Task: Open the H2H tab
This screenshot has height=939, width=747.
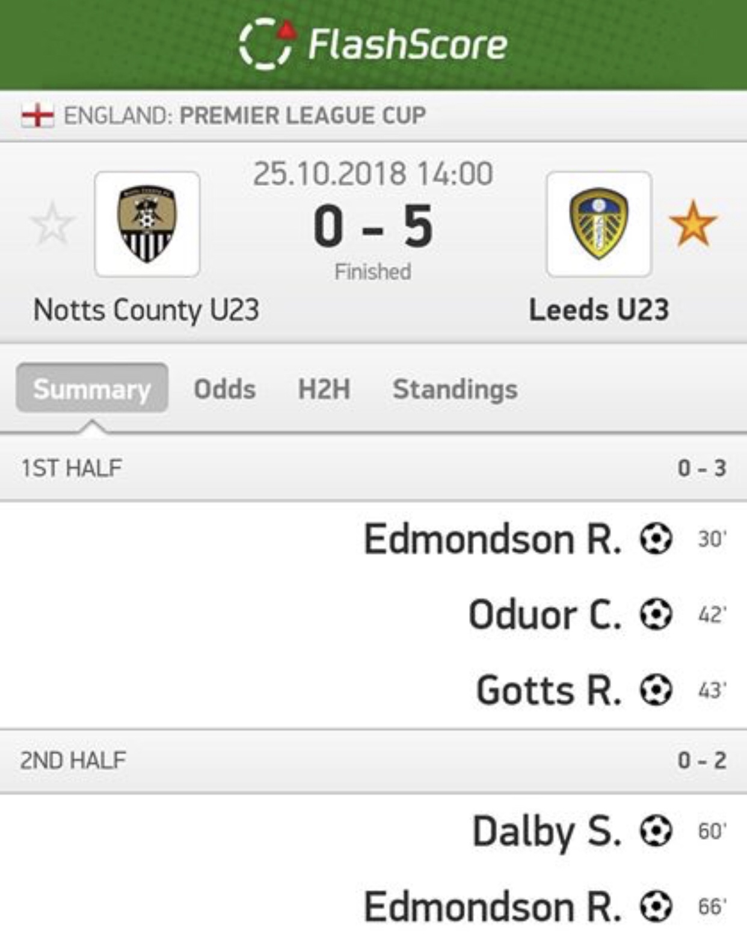Action: (324, 389)
